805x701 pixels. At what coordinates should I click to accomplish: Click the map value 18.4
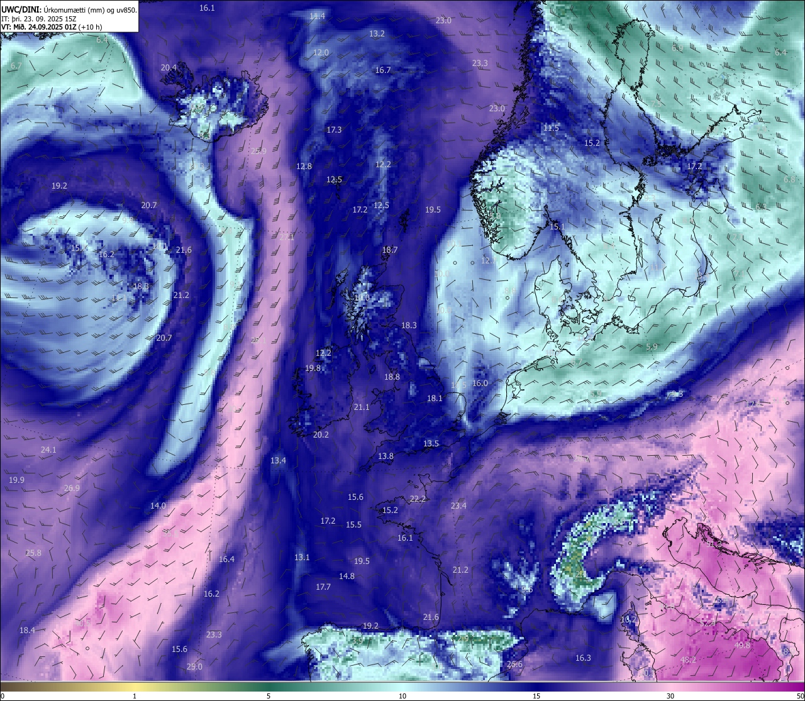tap(27, 630)
